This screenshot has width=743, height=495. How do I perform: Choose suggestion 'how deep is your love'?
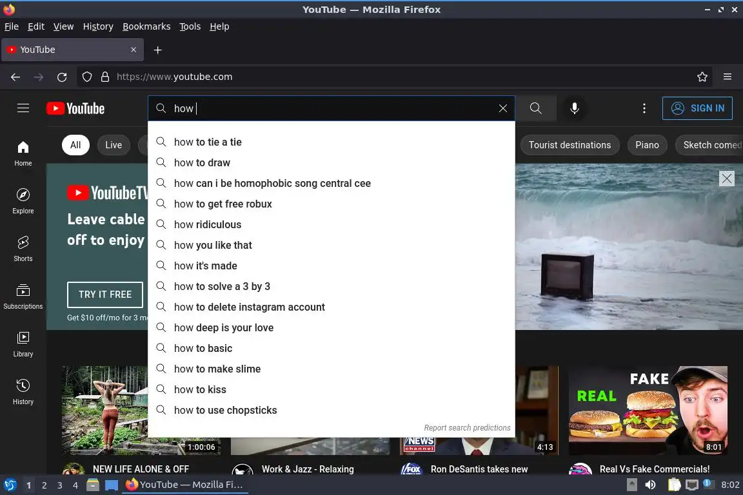click(x=332, y=328)
